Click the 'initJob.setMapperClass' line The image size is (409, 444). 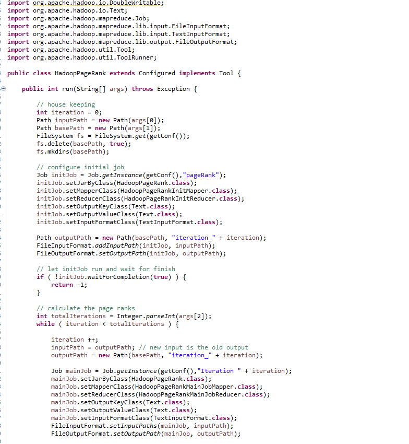(137, 191)
